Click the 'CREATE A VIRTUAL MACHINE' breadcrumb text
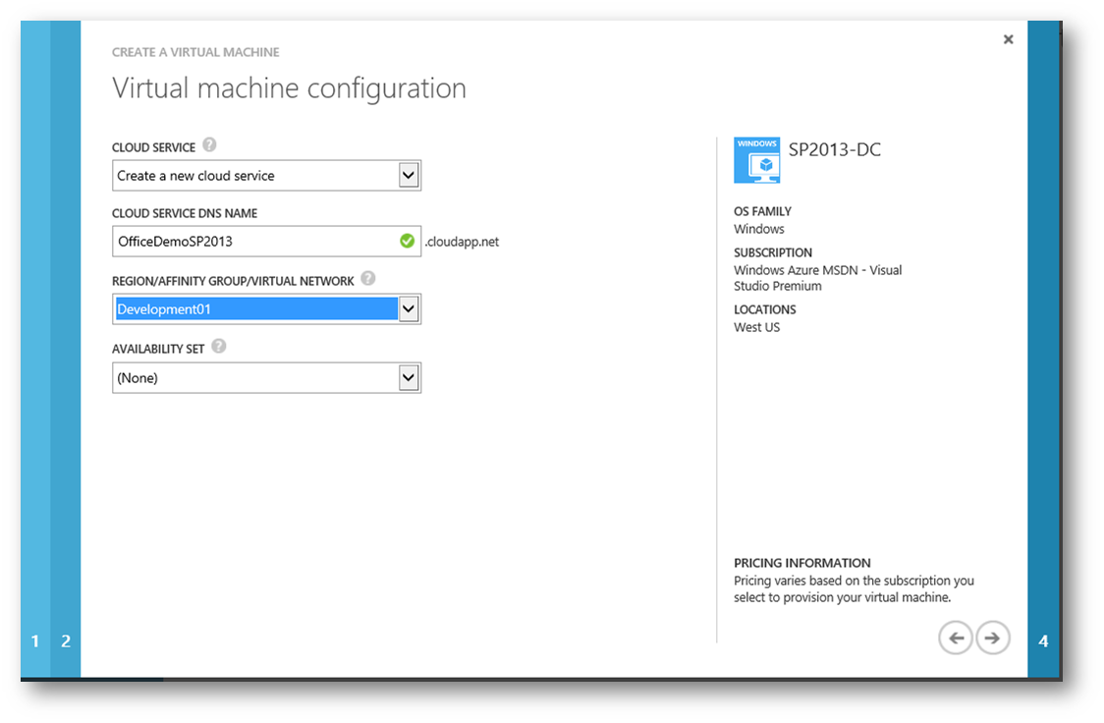Image resolution: width=1104 pixels, height=723 pixels. [x=195, y=52]
